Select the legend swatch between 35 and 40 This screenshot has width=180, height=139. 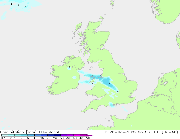click(x=70, y=135)
